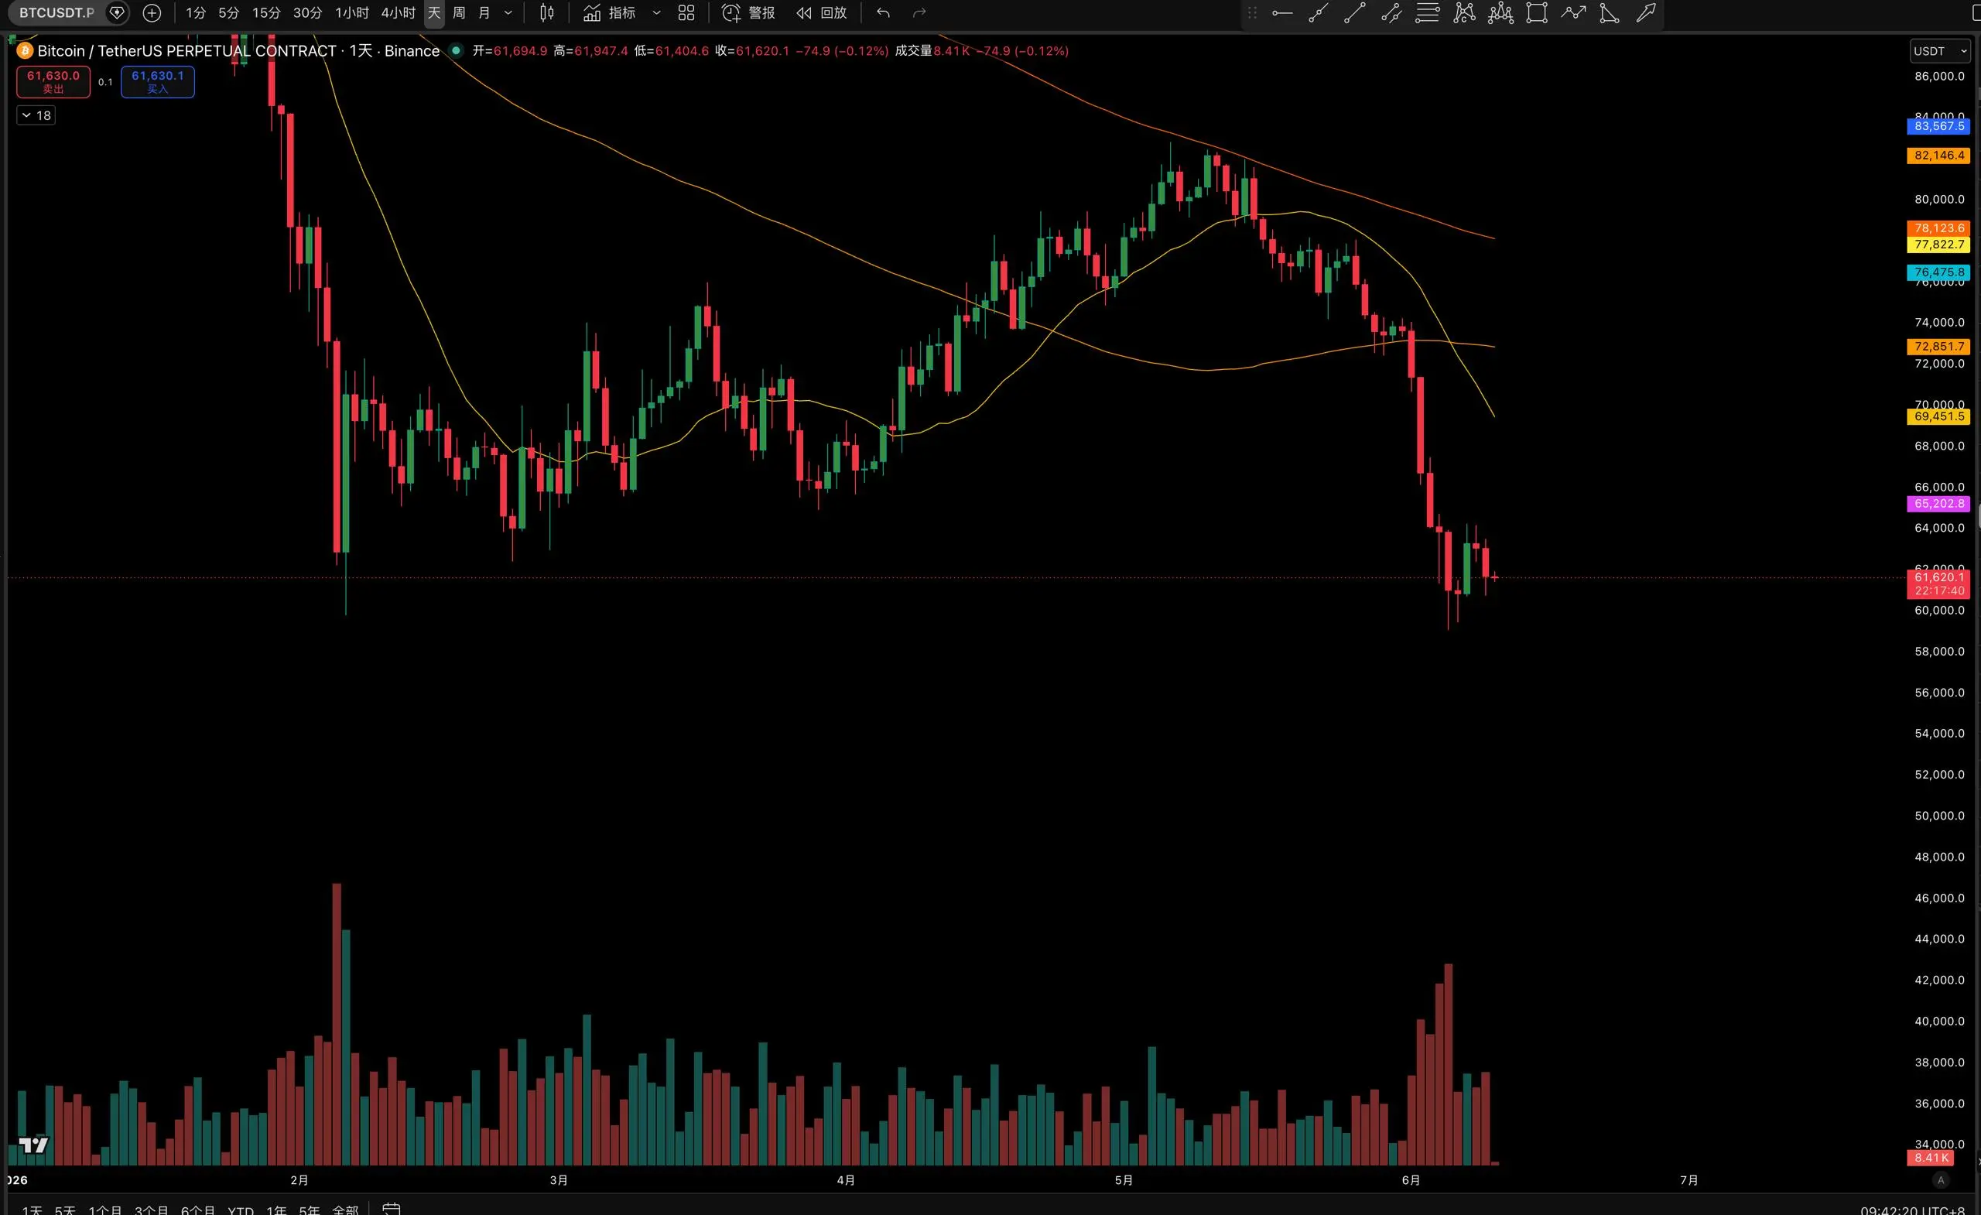Screen dimensions: 1981x1215
Task: Select the XABCD pattern drawing tool
Action: (1464, 13)
